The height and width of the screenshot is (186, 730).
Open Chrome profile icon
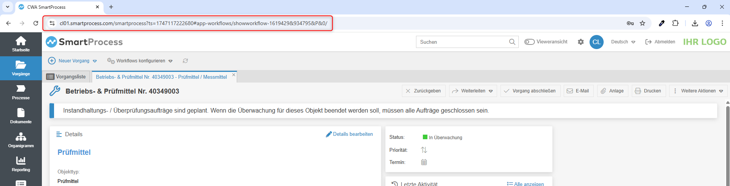click(x=709, y=23)
